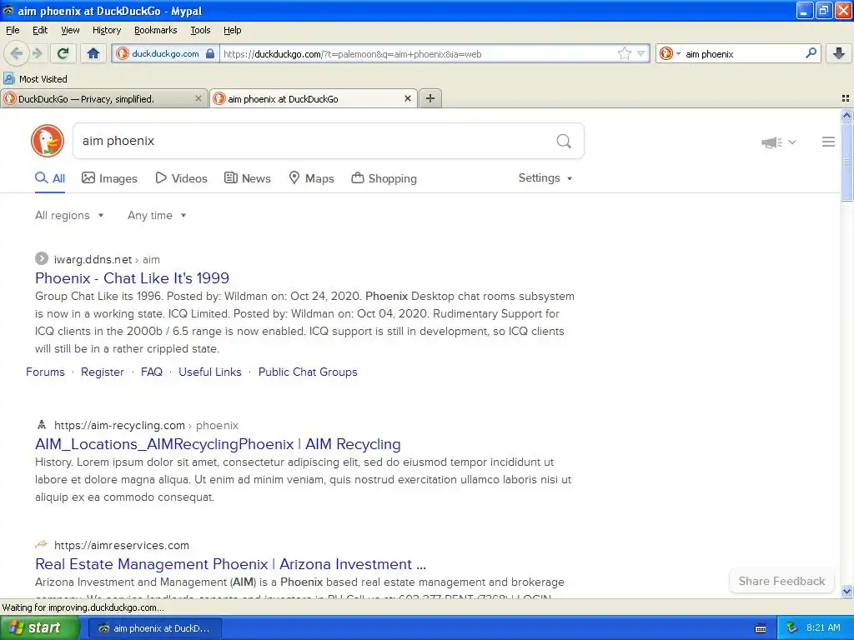Open the Register sitelink

click(x=103, y=372)
